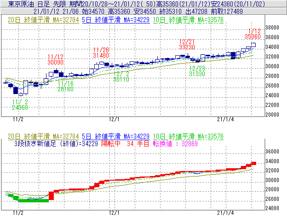Click the 1/12 35360 high label
This screenshot has height=218, width=287.
click(253, 34)
